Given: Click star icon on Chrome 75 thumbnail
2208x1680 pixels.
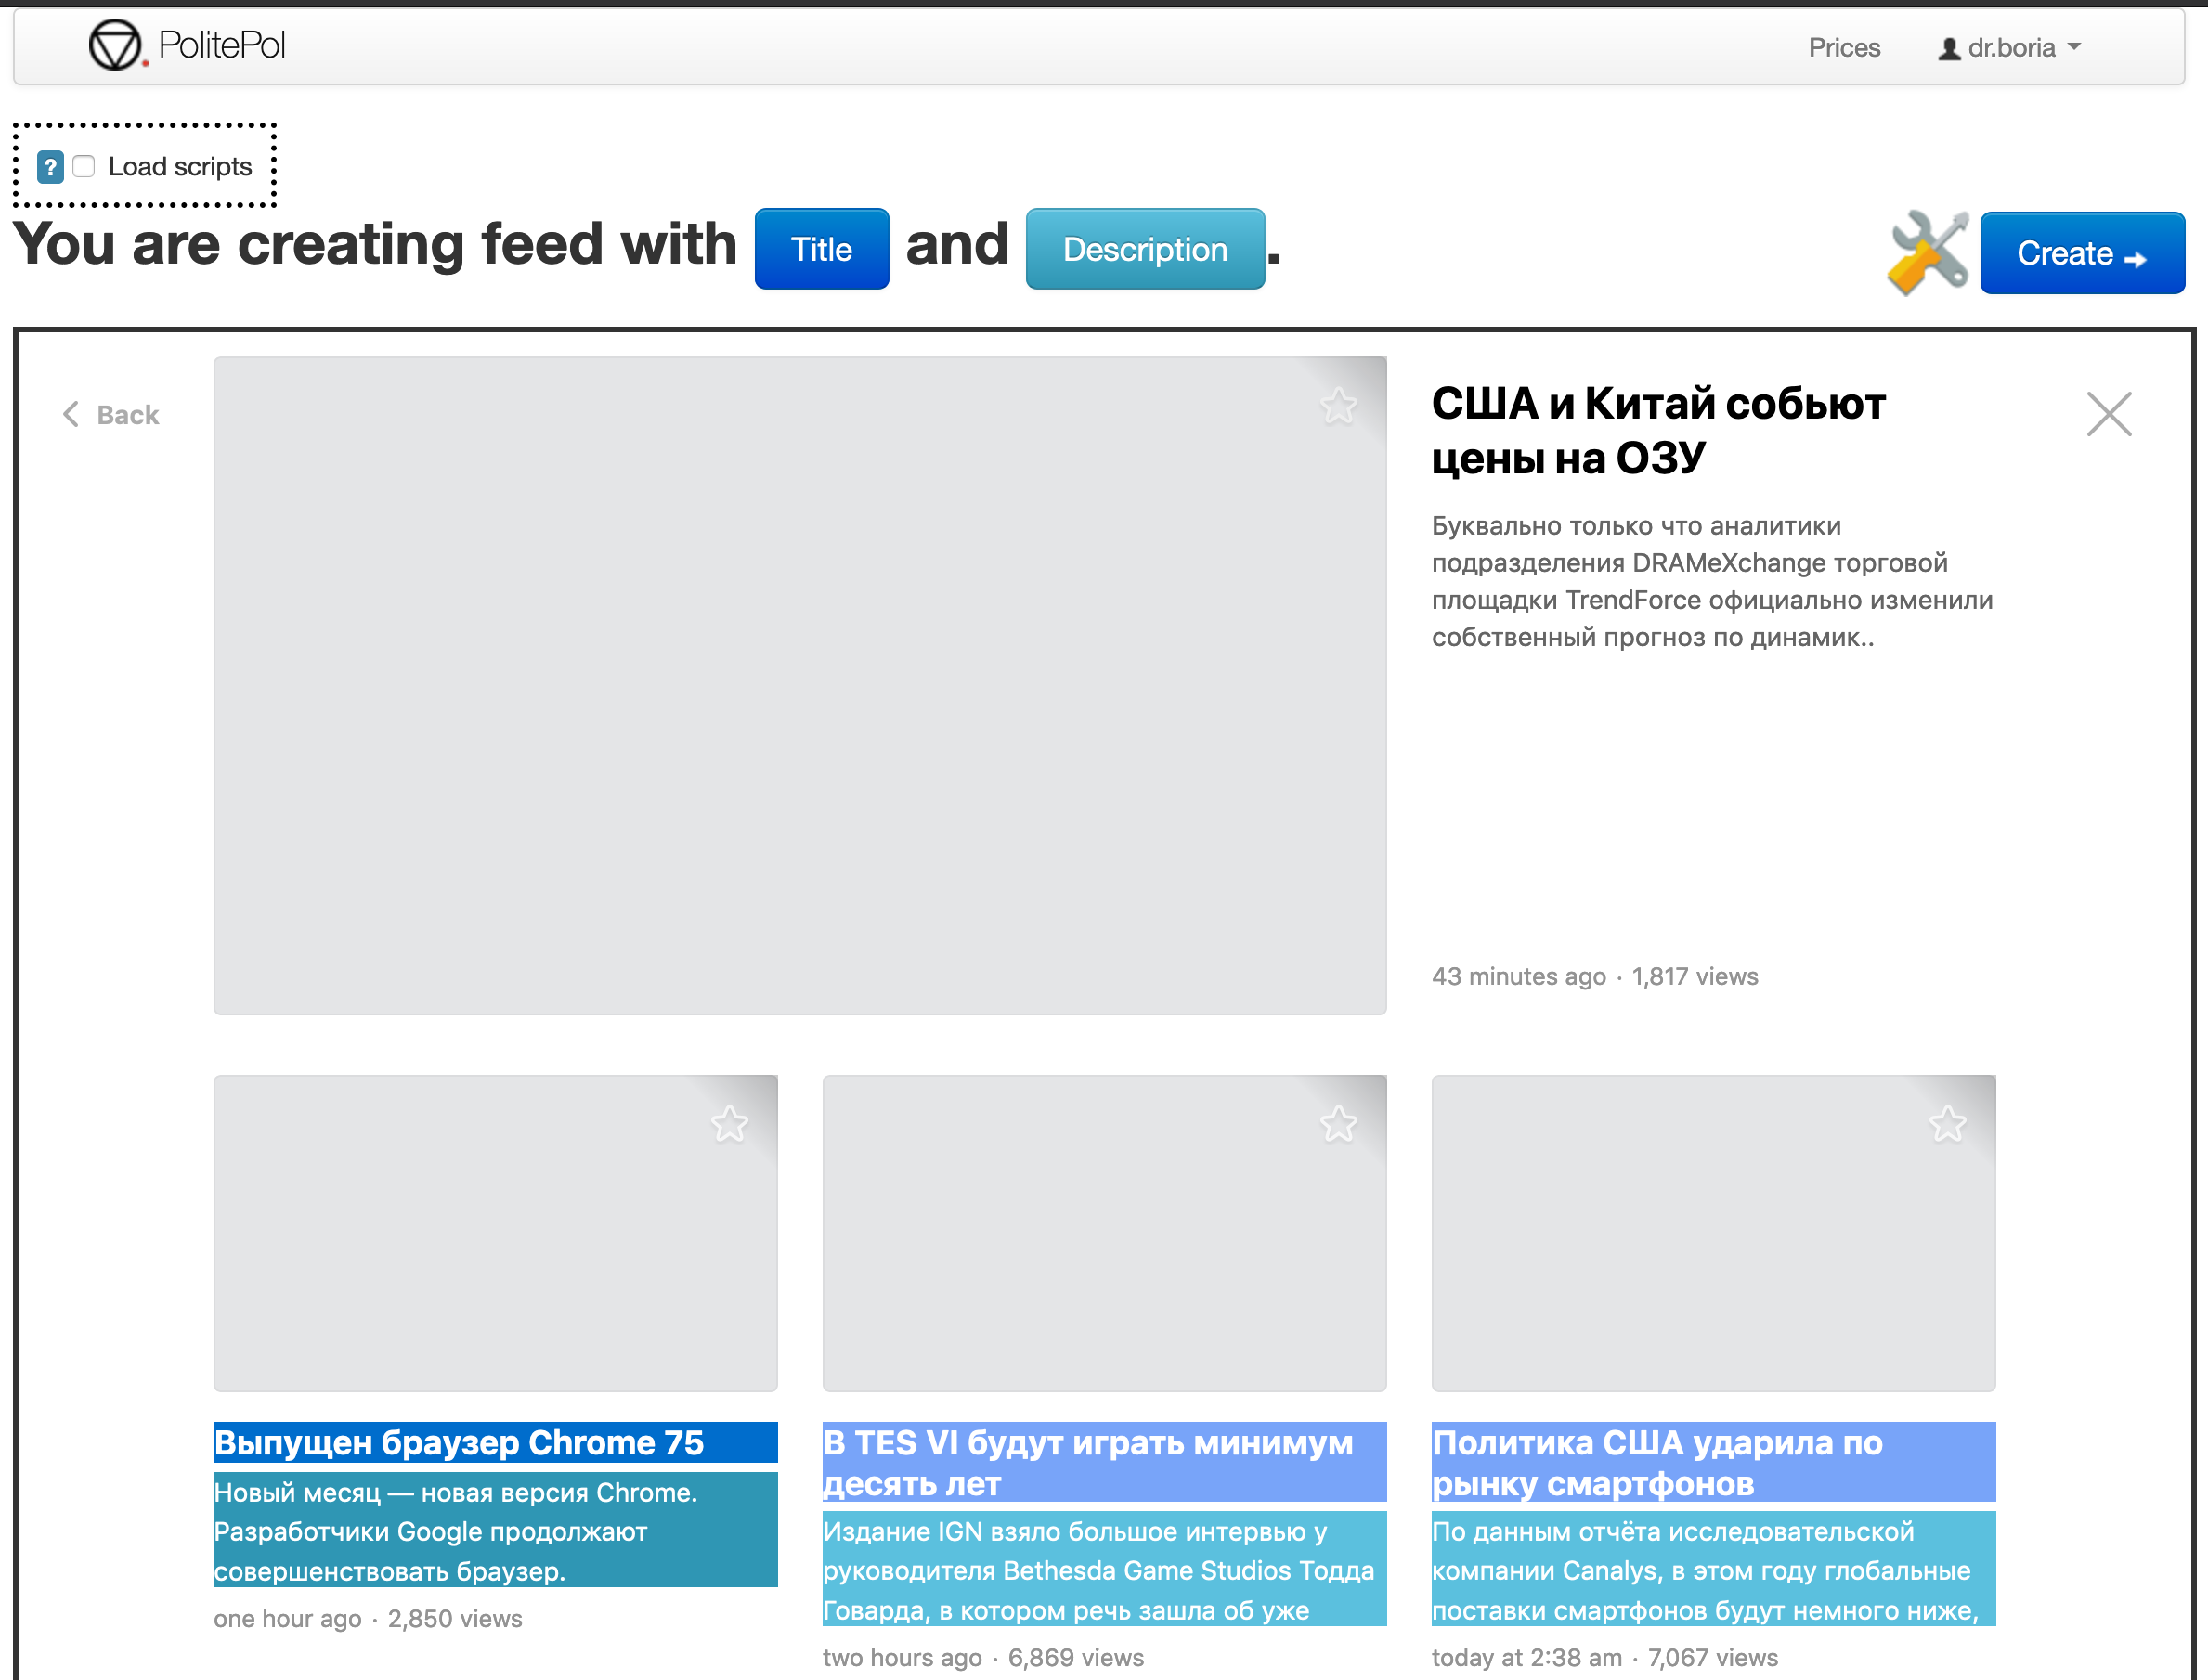Looking at the screenshot, I should click(729, 1124).
